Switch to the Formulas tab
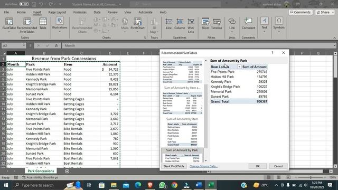 (80, 12)
